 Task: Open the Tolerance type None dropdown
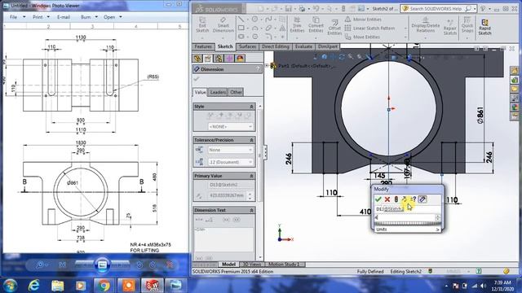tap(230, 150)
